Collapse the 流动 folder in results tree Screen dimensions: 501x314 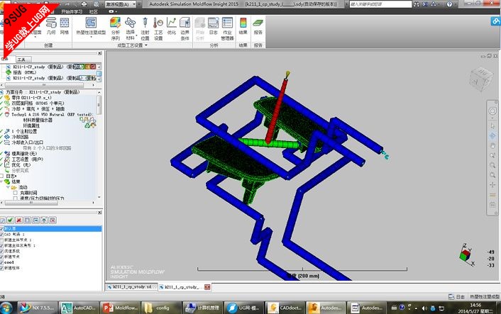coord(9,187)
